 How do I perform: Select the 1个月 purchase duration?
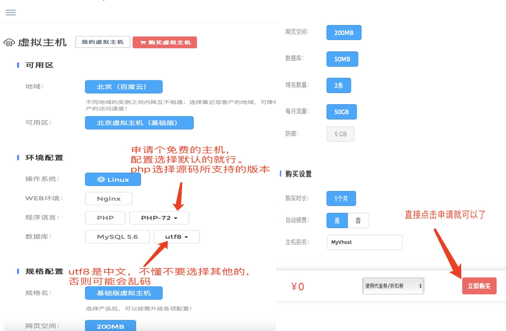coord(341,198)
